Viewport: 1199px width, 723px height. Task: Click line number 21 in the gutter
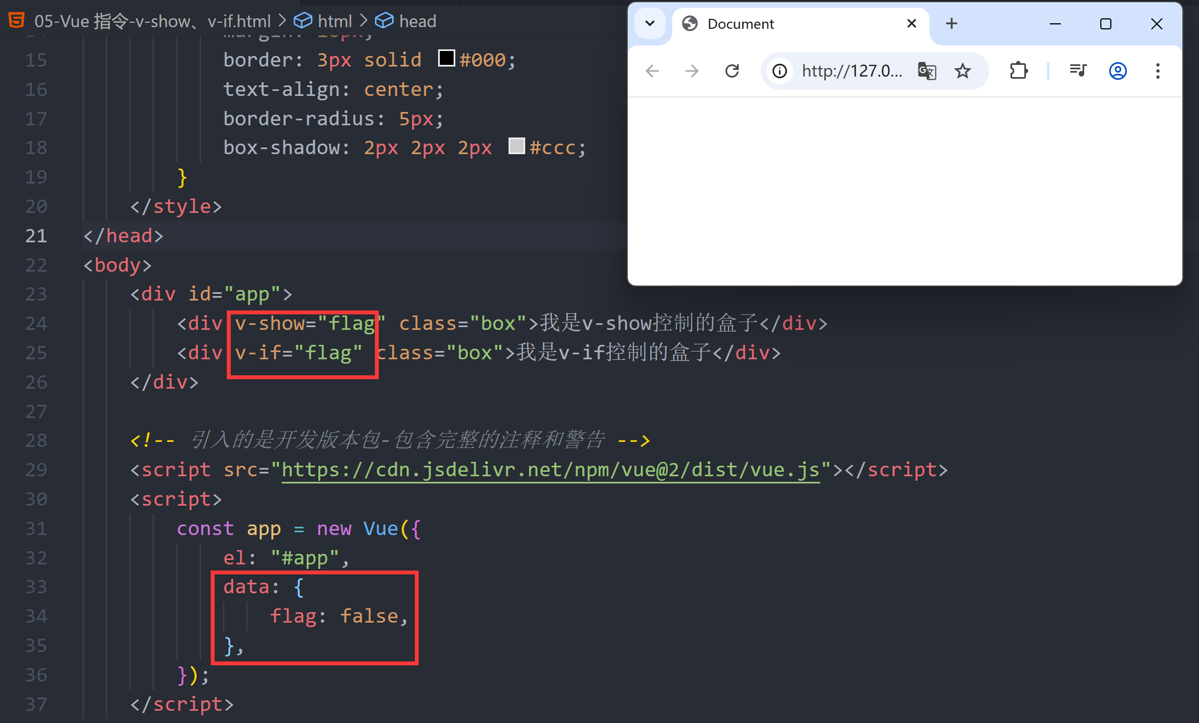pyautogui.click(x=36, y=236)
